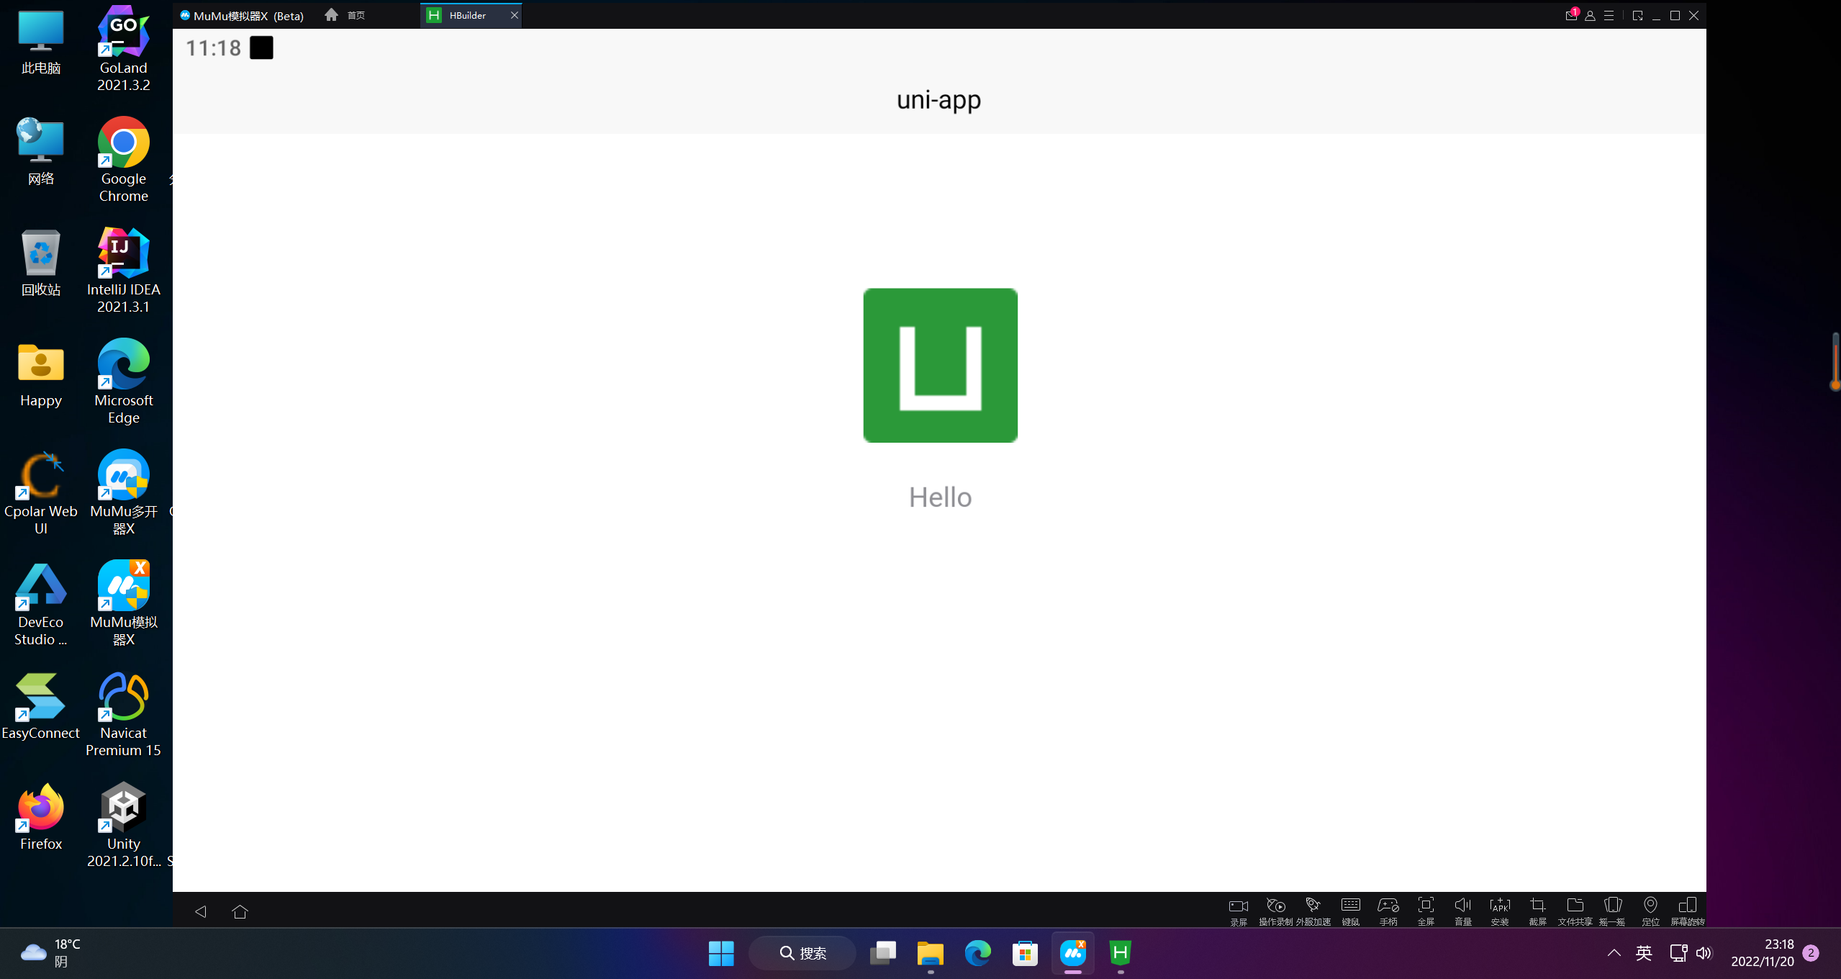
Task: Tap the Android home button
Action: pos(240,911)
